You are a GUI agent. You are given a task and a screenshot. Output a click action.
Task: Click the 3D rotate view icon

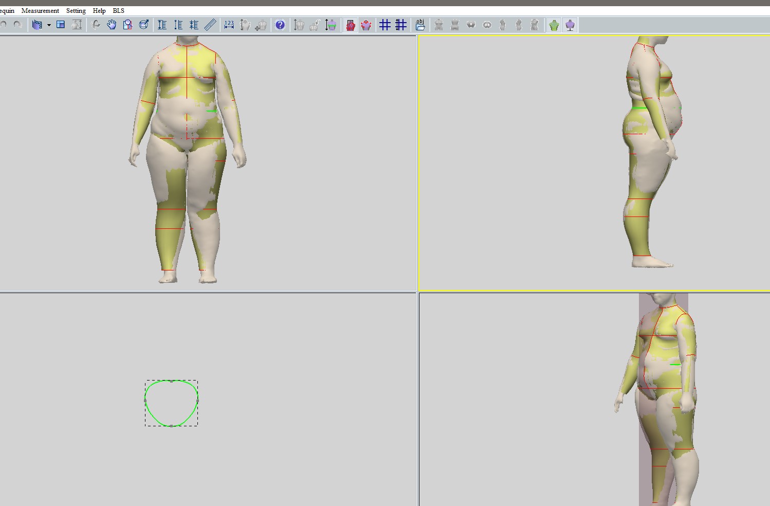coord(144,25)
